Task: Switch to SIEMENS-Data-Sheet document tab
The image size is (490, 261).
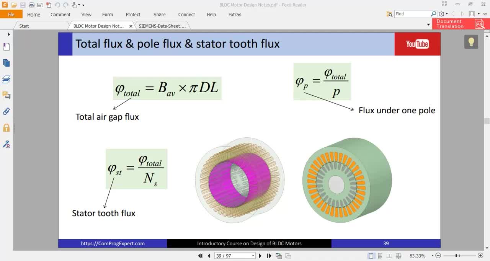Action: click(x=162, y=26)
